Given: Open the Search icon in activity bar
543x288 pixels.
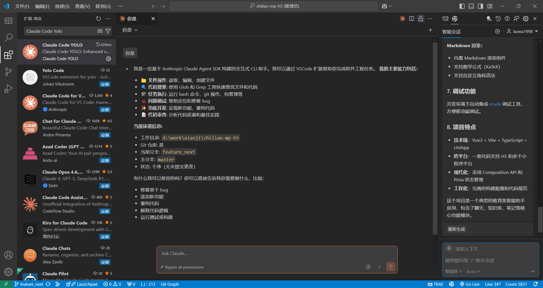Looking at the screenshot, I should (x=9, y=37).
